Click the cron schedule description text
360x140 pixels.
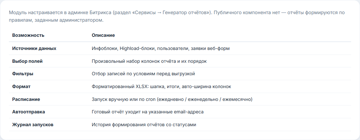click(x=172, y=99)
